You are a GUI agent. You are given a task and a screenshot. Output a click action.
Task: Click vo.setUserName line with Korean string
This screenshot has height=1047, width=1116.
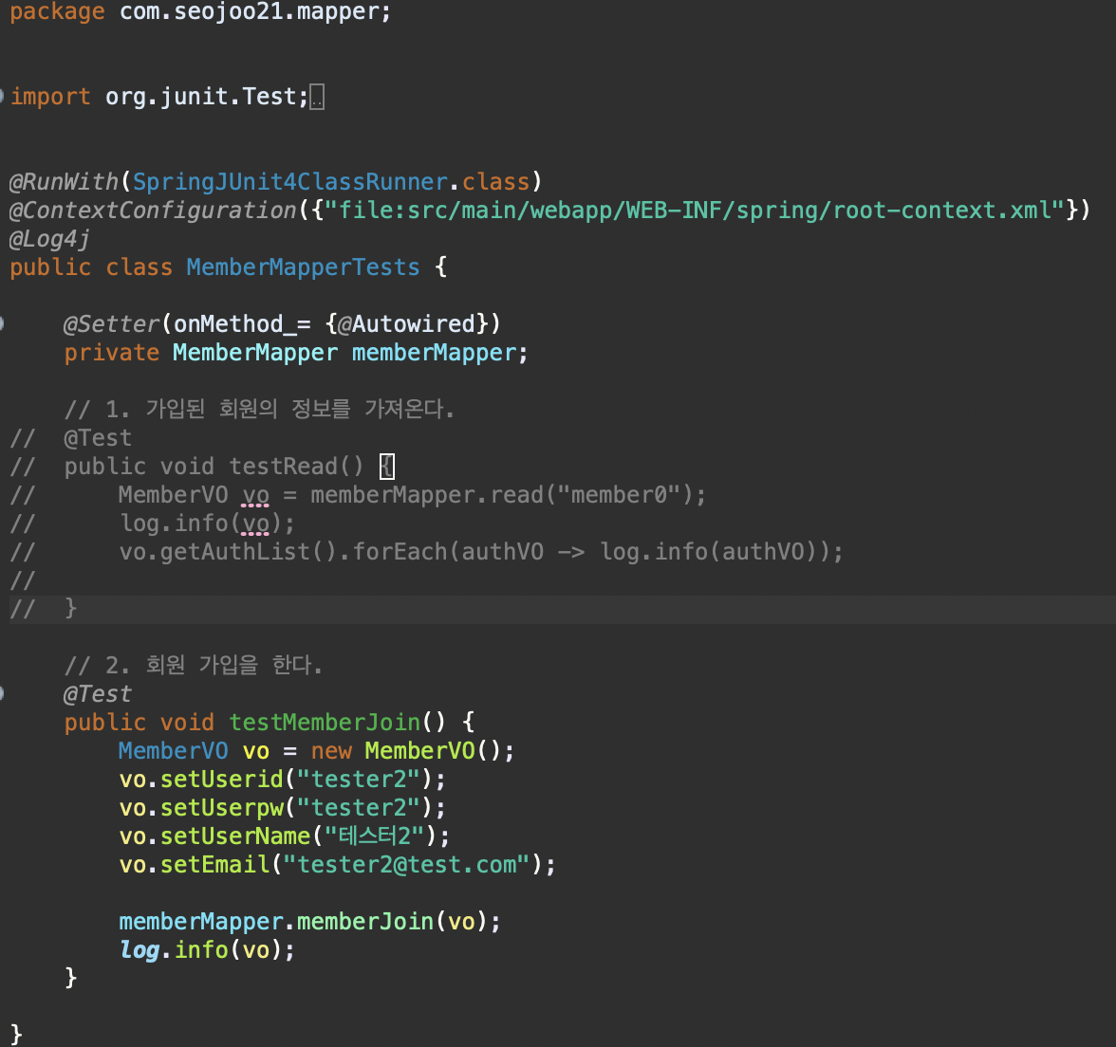point(285,836)
